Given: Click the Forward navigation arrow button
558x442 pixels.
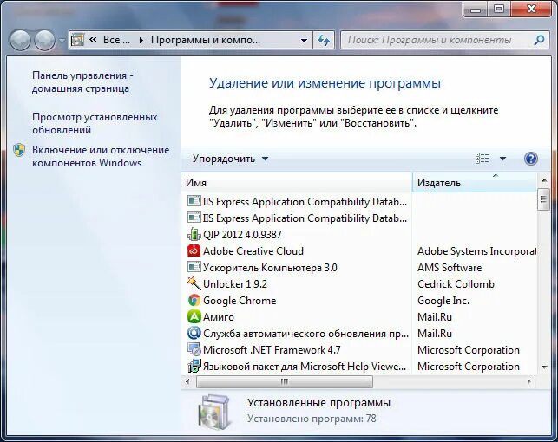Looking at the screenshot, I should coord(44,40).
